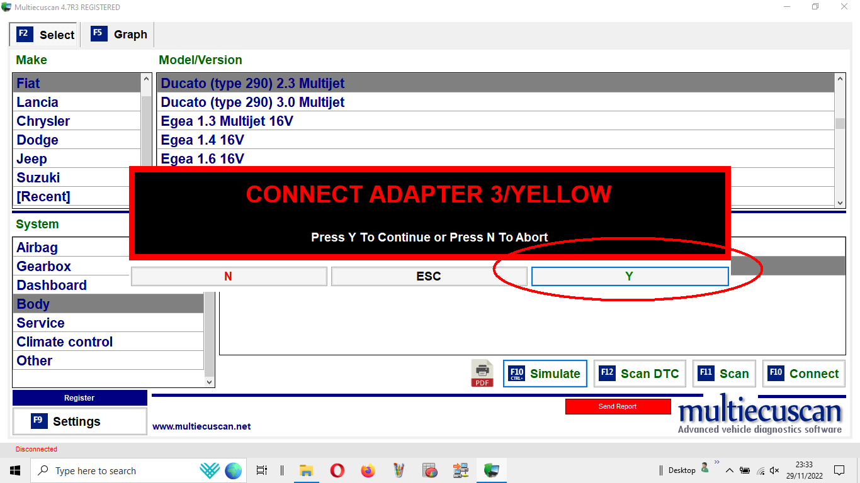The image size is (860, 483).
Task: Click the Multiecuscan taskbar icon
Action: pos(491,470)
